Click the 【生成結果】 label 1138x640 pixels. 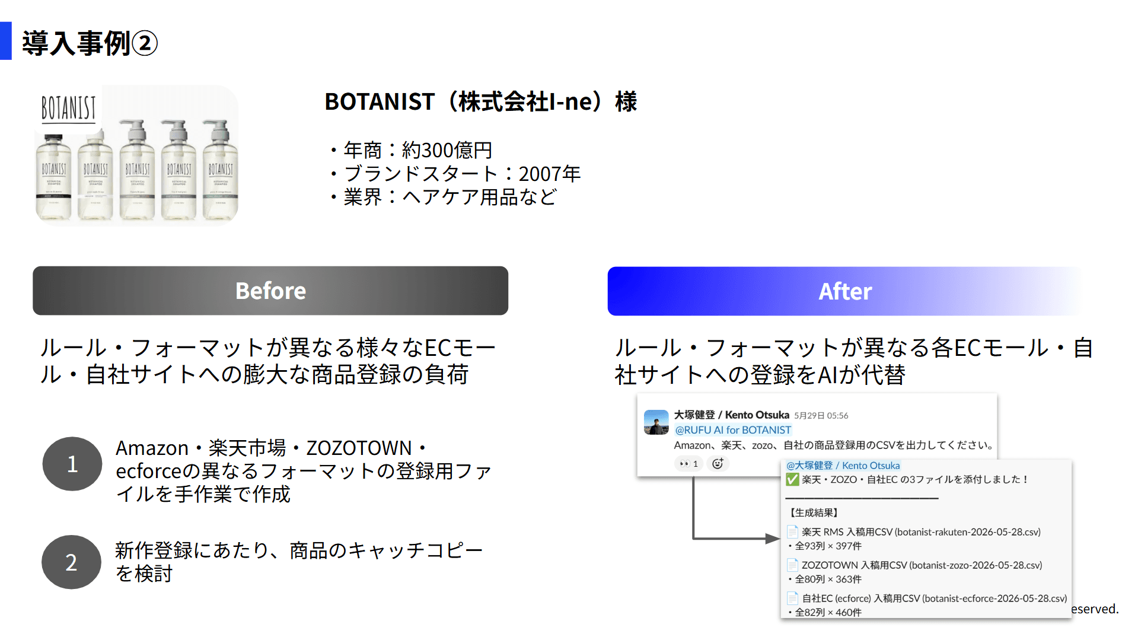[813, 512]
